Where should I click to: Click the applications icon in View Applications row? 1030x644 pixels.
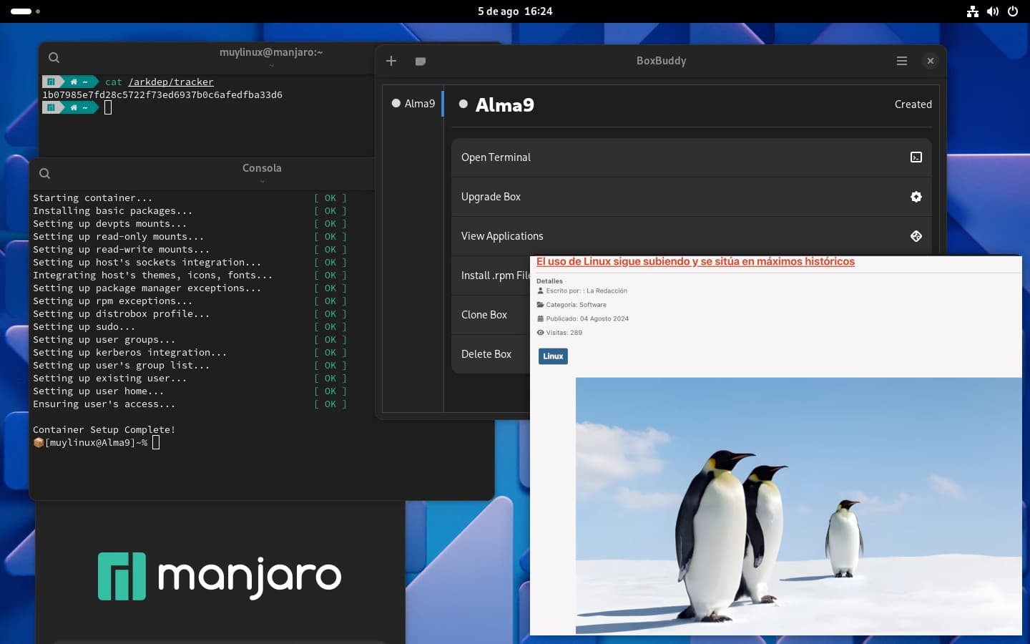[x=916, y=236]
